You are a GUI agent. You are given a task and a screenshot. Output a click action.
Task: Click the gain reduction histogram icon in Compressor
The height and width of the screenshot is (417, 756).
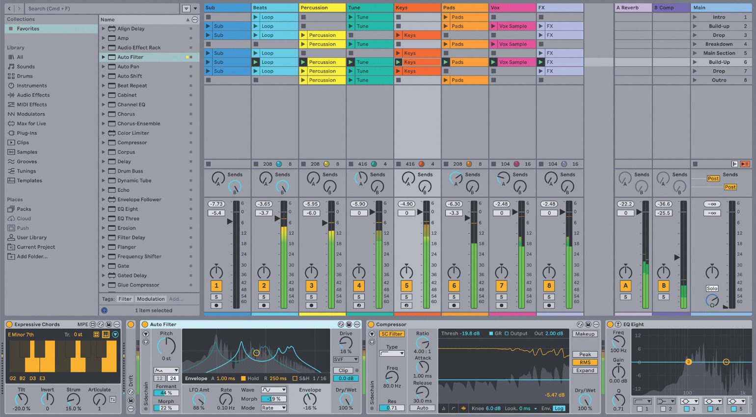point(443,408)
